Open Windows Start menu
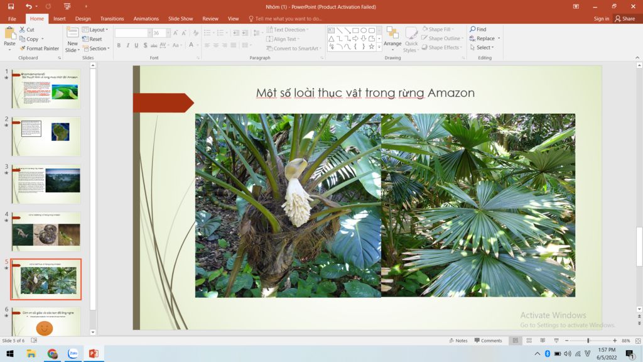Image resolution: width=643 pixels, height=362 pixels. (10, 353)
